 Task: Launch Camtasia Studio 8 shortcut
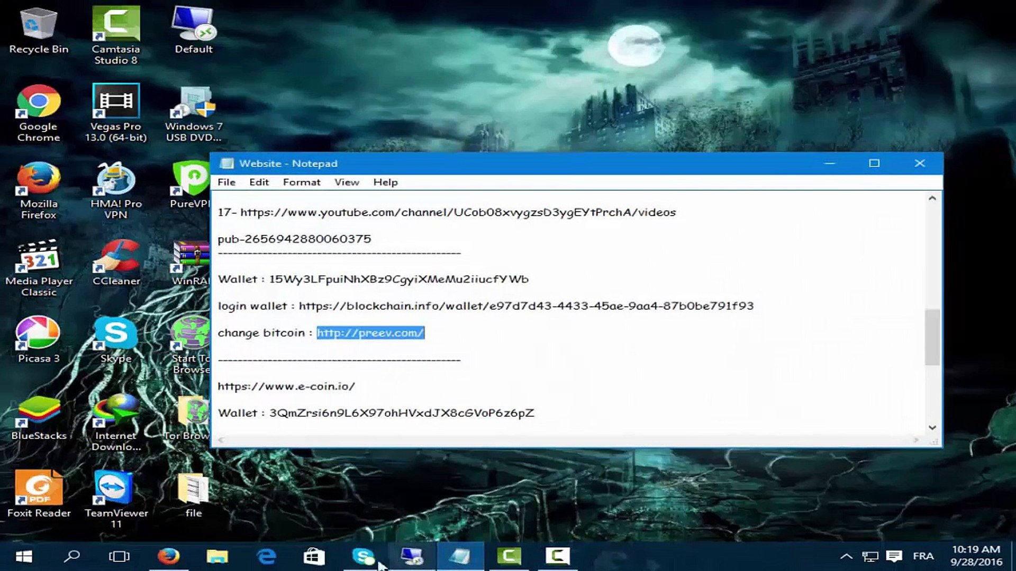pos(115,26)
